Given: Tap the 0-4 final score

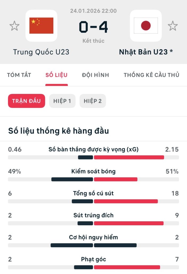Looking at the screenshot, I should coord(93,27).
